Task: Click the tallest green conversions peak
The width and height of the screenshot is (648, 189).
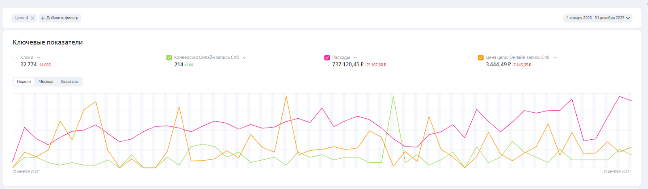Action: [x=393, y=97]
